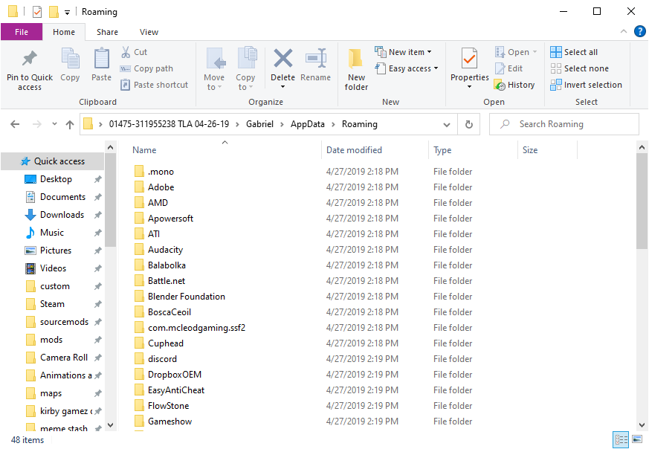
Task: Expand the address bar history dropdown
Action: 447,125
